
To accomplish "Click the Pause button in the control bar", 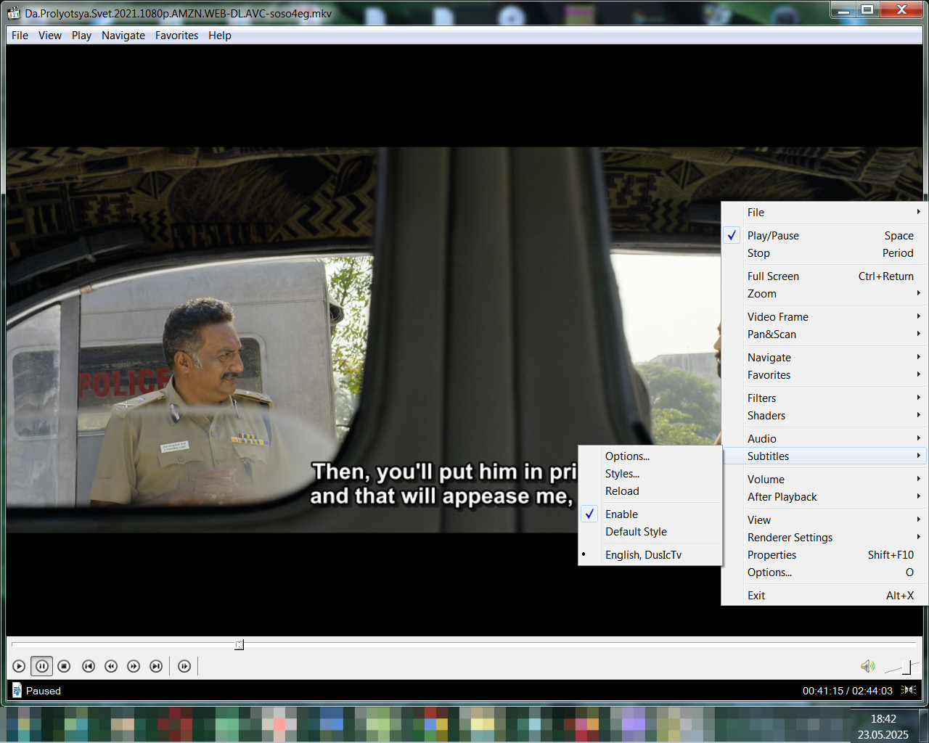I will pyautogui.click(x=42, y=666).
